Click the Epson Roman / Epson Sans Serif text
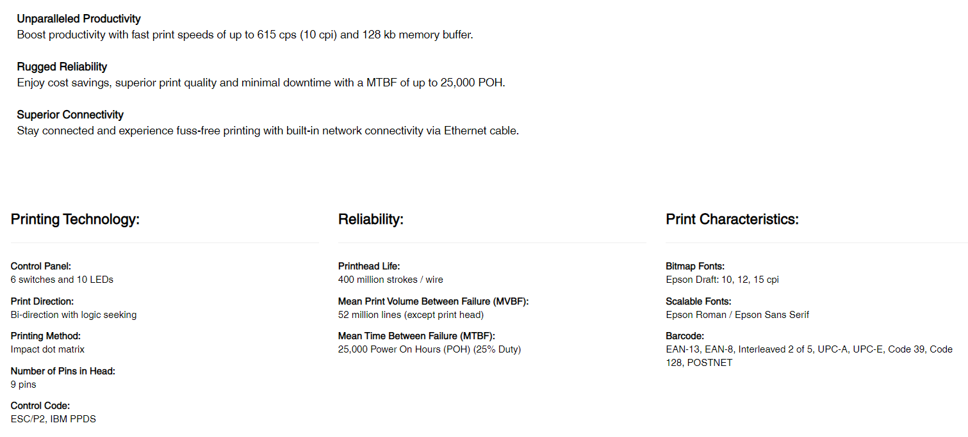The width and height of the screenshot is (968, 437). tap(737, 315)
